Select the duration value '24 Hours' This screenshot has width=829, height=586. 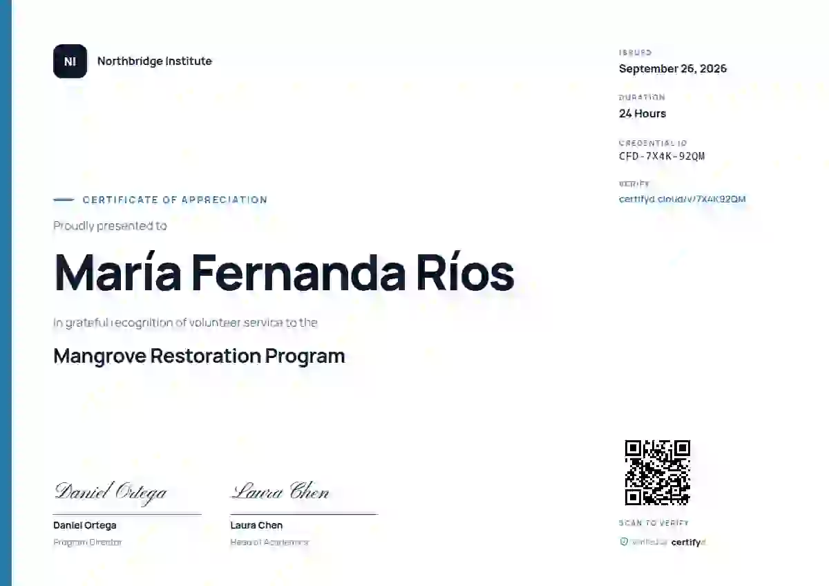click(642, 113)
